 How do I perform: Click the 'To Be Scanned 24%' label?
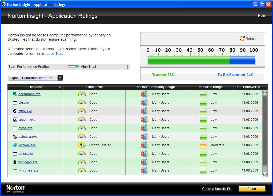(x=235, y=75)
